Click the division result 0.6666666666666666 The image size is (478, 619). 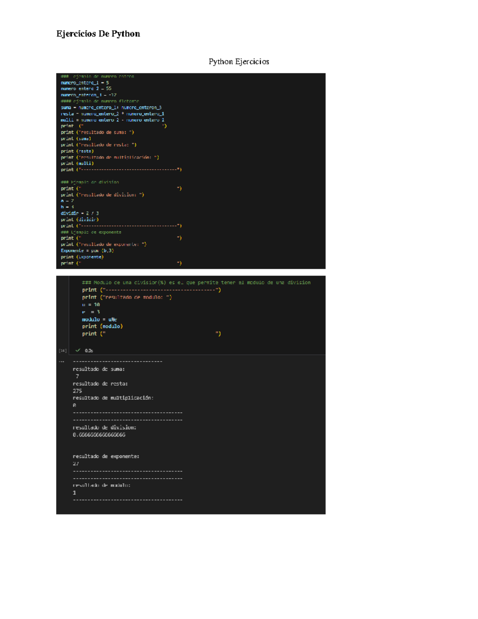(99, 435)
